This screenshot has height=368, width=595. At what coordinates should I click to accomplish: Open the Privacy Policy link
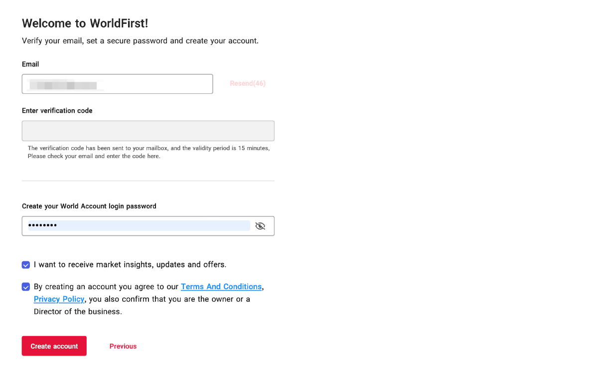[59, 299]
